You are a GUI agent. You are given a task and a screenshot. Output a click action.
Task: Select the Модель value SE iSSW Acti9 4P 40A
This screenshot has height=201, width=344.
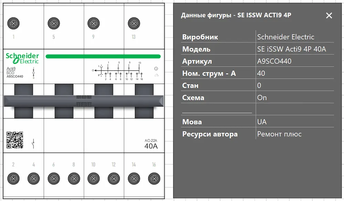click(292, 49)
